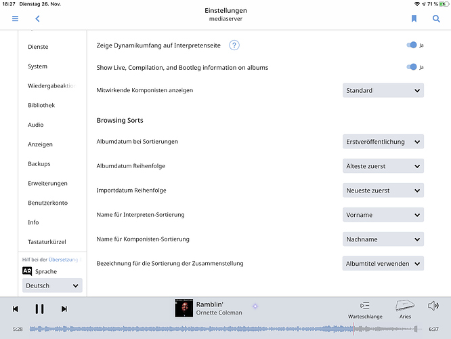The height and width of the screenshot is (339, 451).
Task: Open help for Dynamikumfang setting
Action: tap(234, 45)
